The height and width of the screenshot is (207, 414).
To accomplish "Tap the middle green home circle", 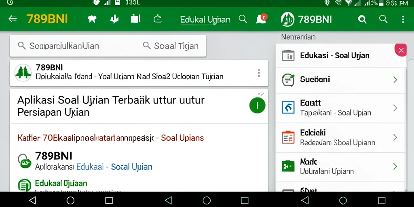I will pyautogui.click(x=207, y=200).
